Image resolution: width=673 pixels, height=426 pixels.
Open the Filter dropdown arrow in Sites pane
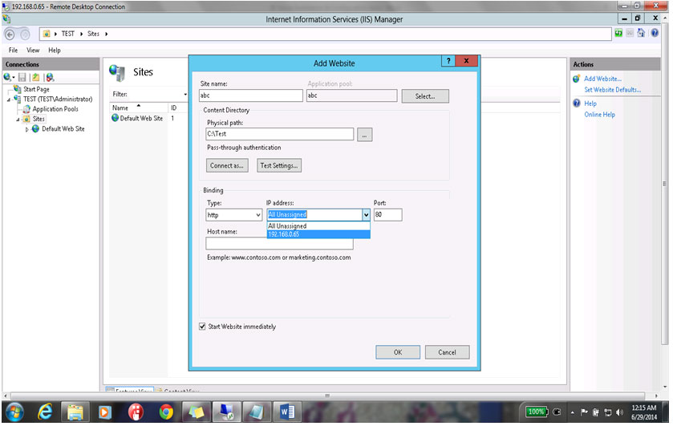185,95
